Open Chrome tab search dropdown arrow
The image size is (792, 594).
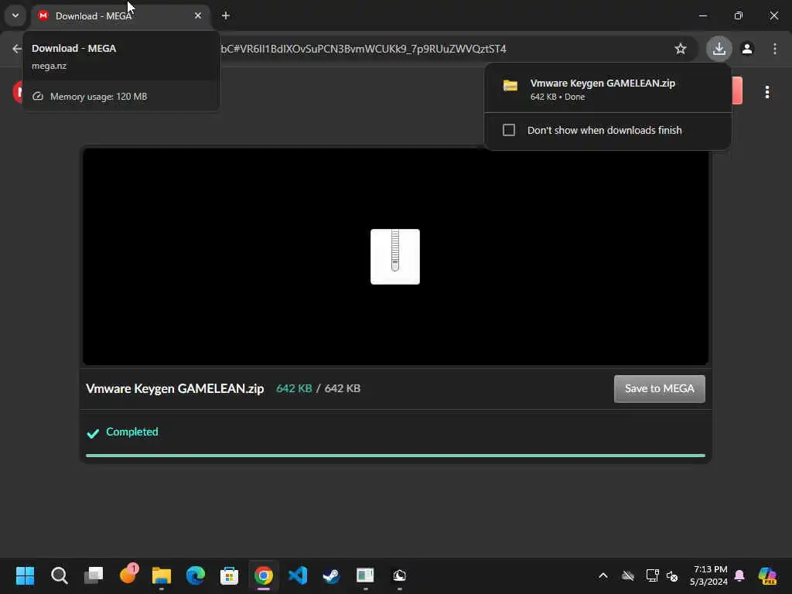(15, 15)
